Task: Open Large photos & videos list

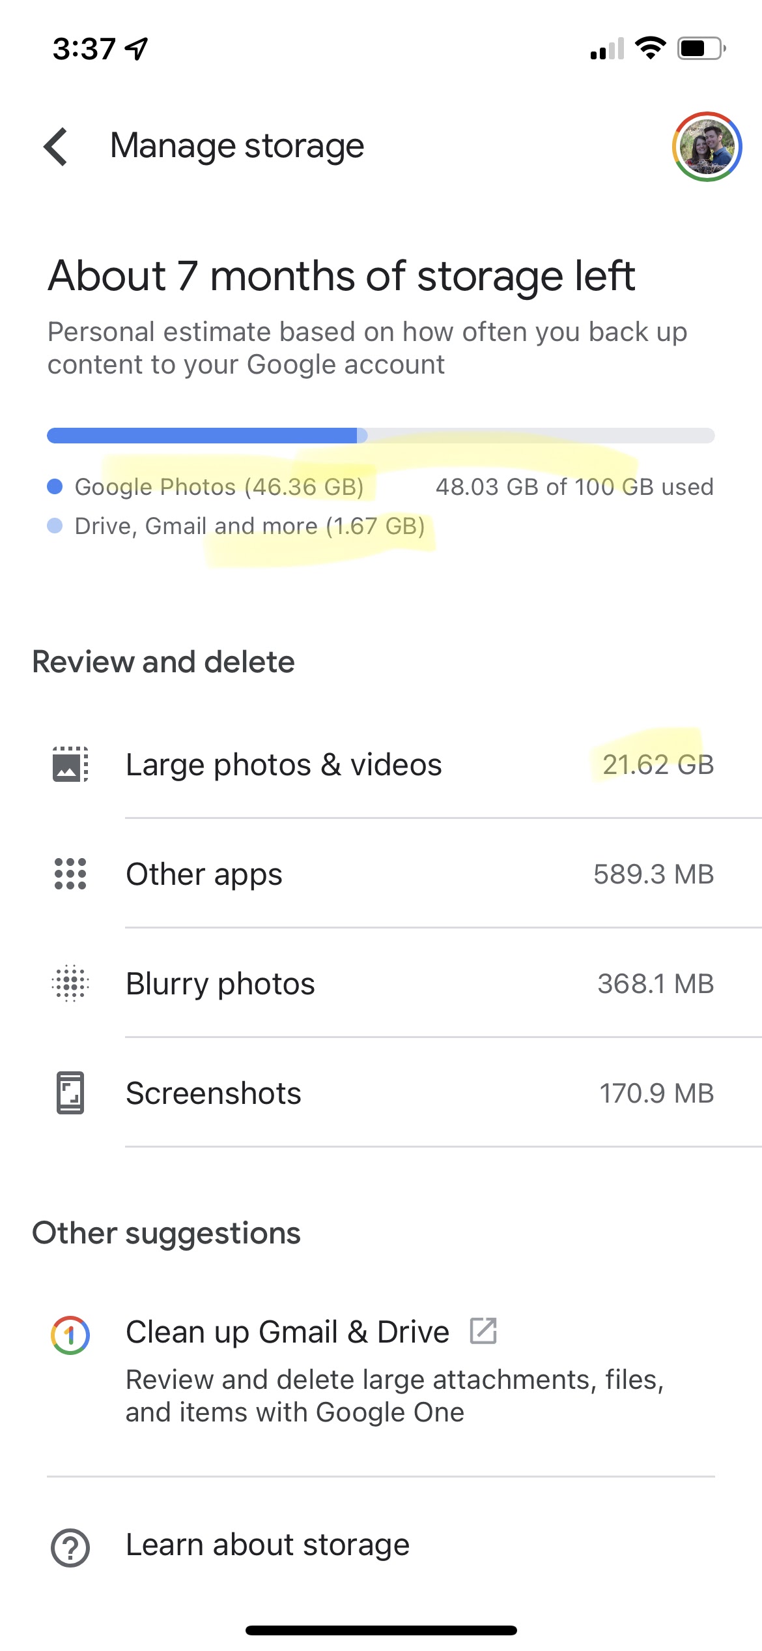Action: (x=381, y=764)
